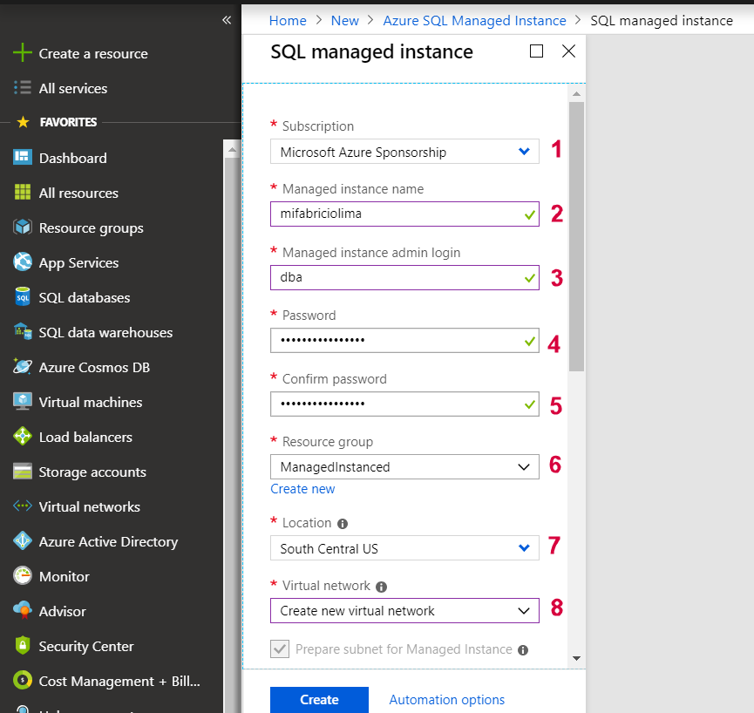Open the Load balancers icon
The height and width of the screenshot is (713, 754).
point(23,437)
